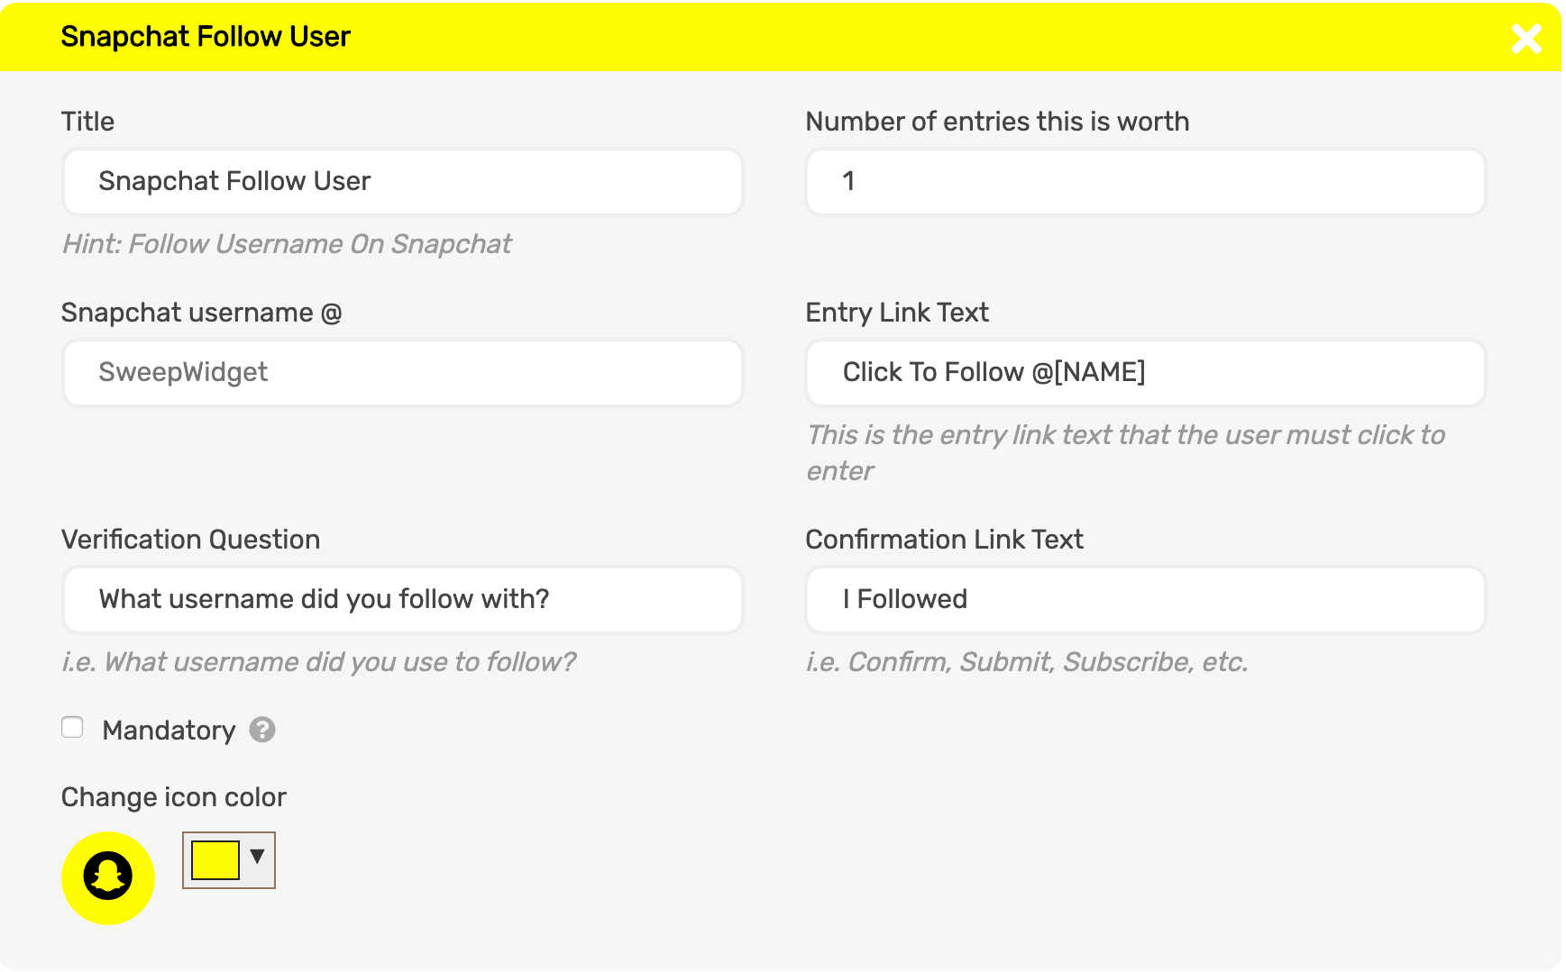Screen dimensions: 1566x972
Task: Click the Snapchat Follow User title bar
Action: point(205,37)
